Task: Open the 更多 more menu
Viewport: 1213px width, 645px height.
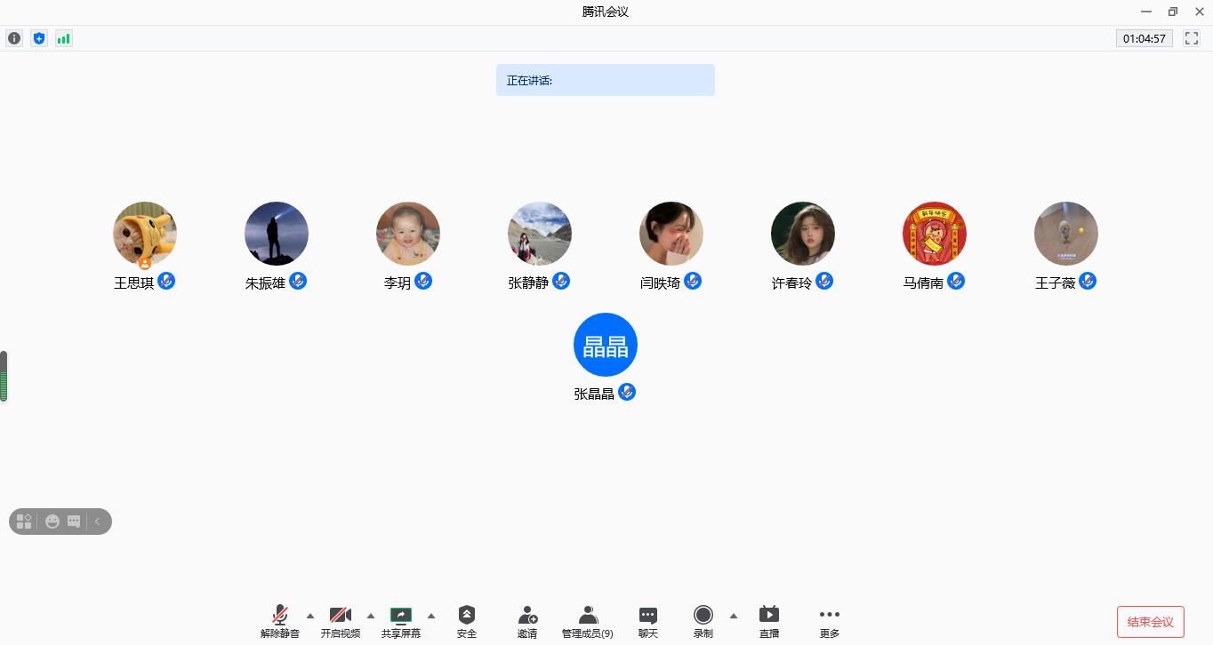Action: pos(830,621)
